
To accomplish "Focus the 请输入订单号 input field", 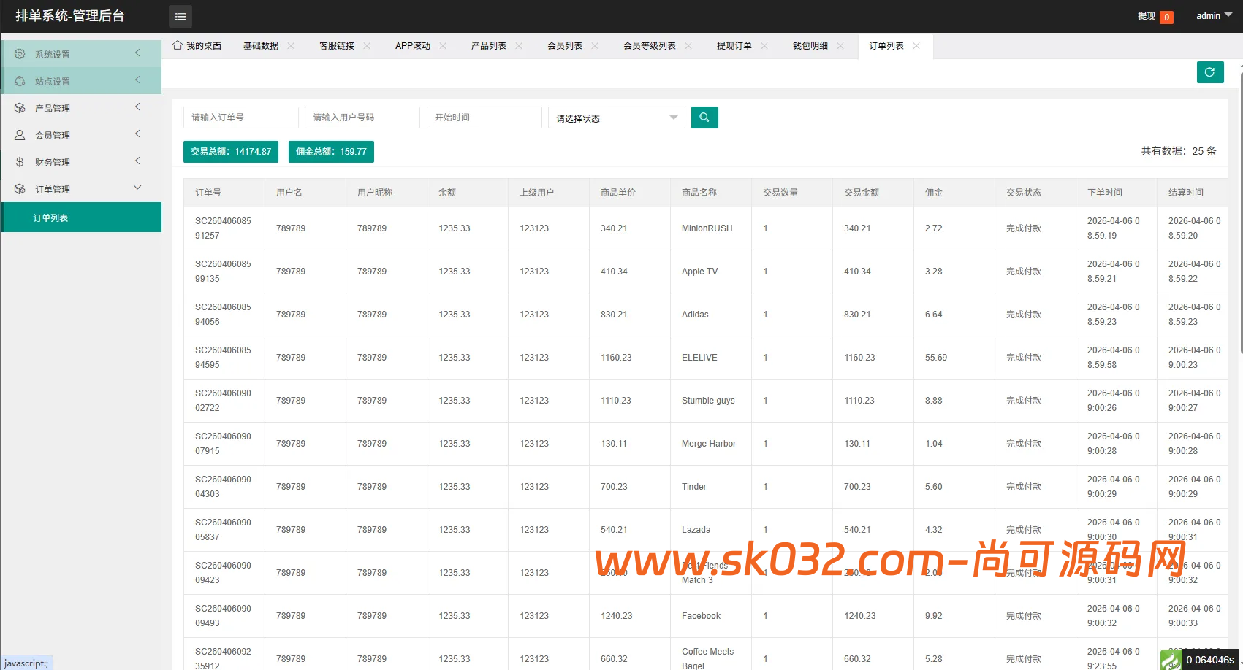I will coord(241,118).
